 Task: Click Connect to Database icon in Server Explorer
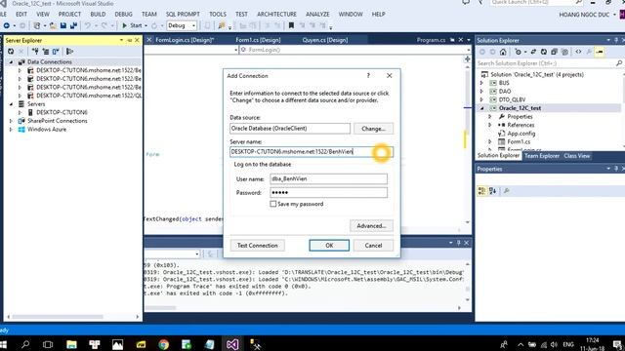35,52
